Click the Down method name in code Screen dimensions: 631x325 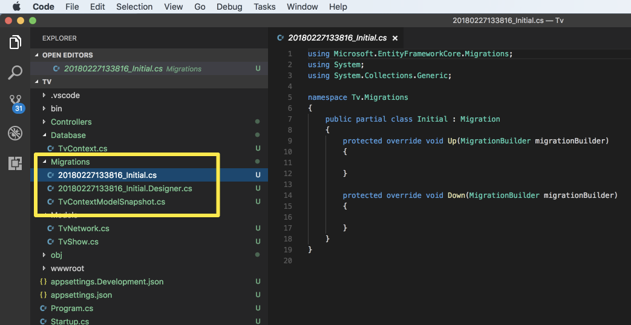[456, 195]
